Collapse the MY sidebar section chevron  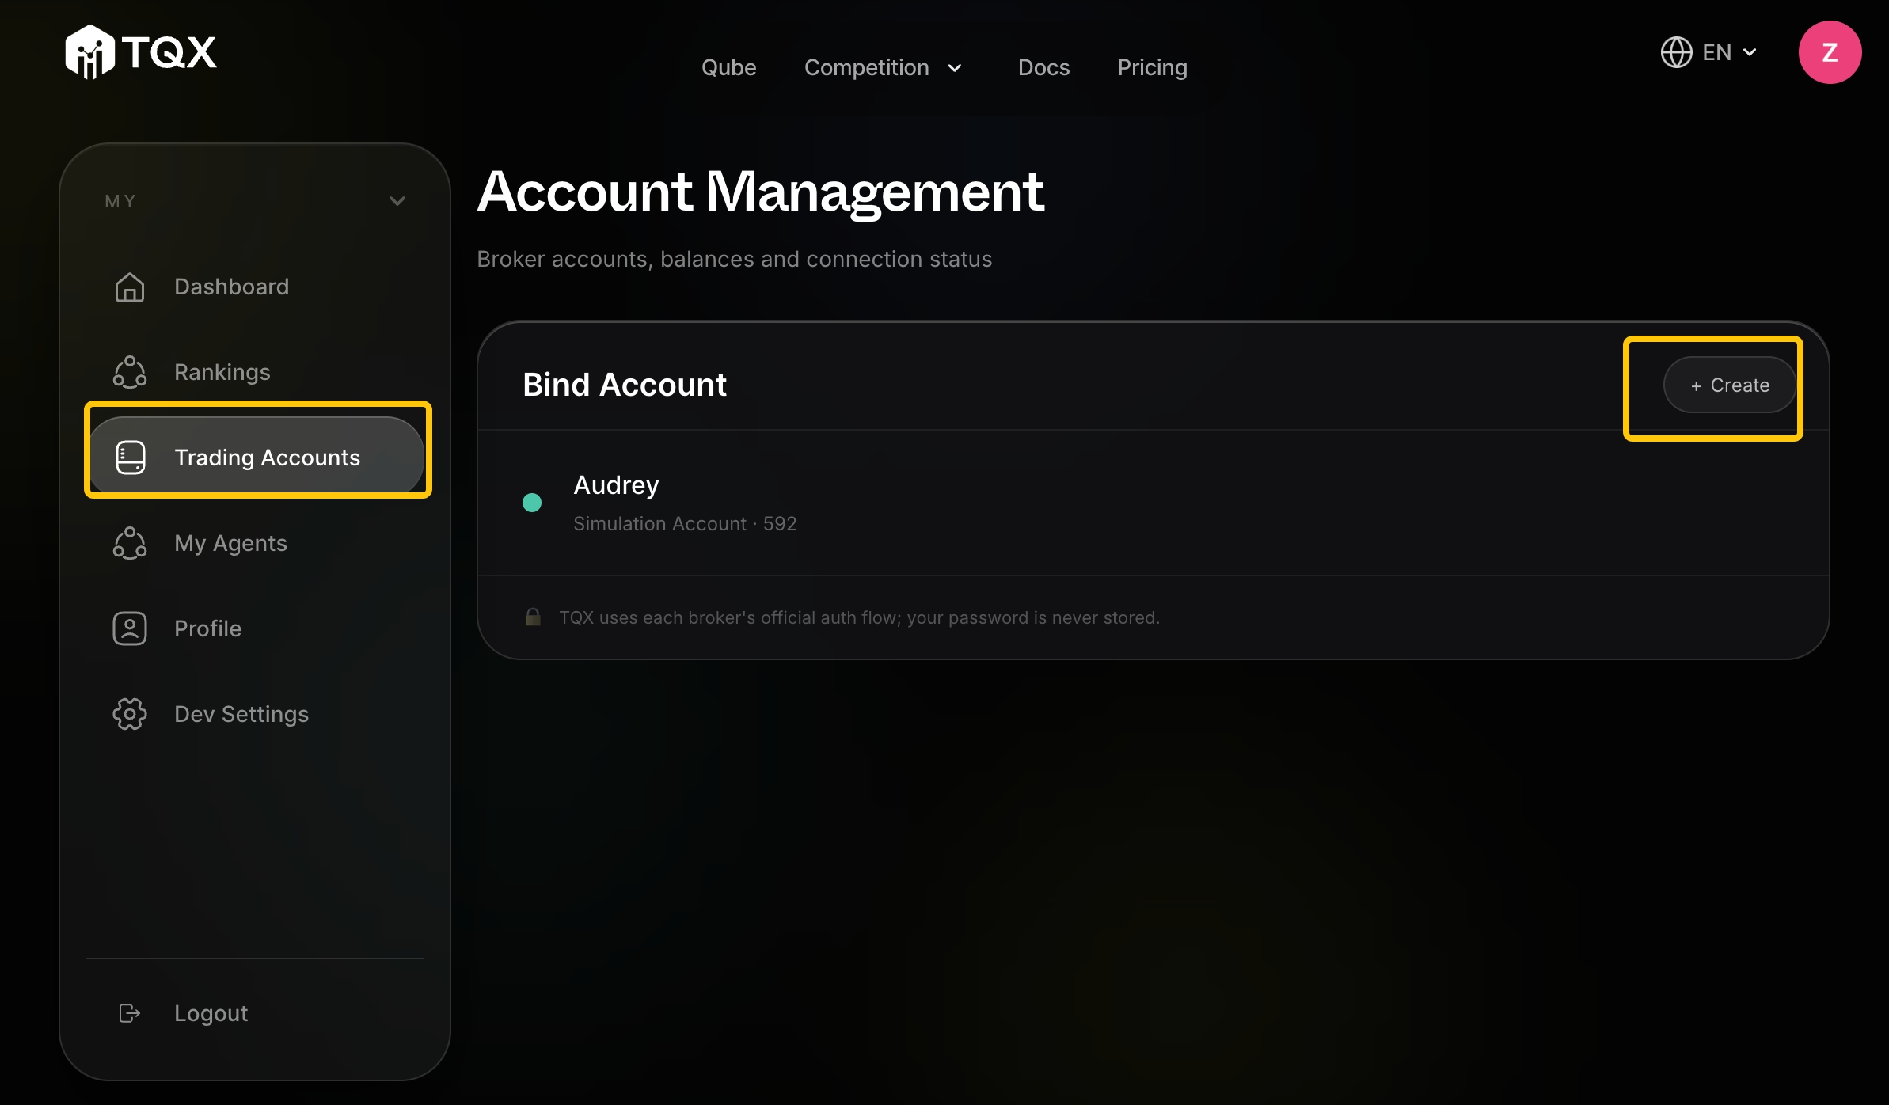(397, 201)
